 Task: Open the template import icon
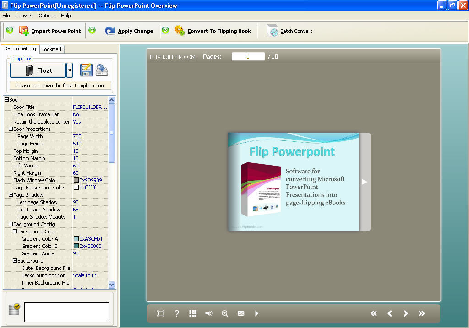pos(102,70)
